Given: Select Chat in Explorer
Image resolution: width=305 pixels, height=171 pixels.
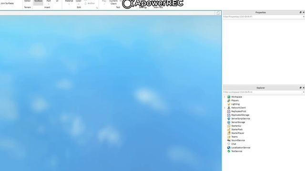Looking at the screenshot, I should [234, 144].
